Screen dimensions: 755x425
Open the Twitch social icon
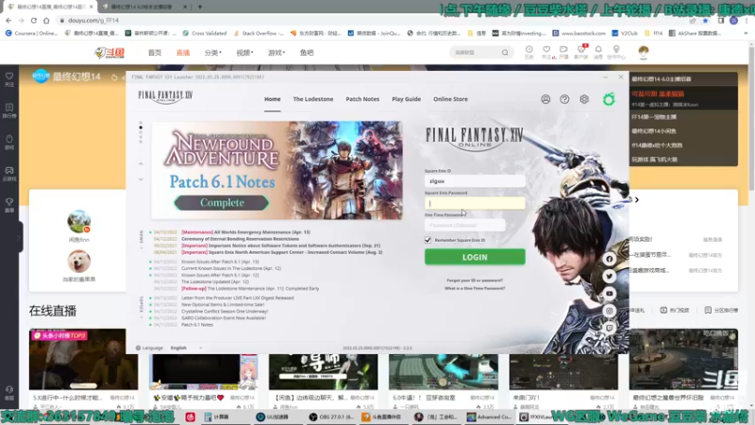click(x=609, y=328)
